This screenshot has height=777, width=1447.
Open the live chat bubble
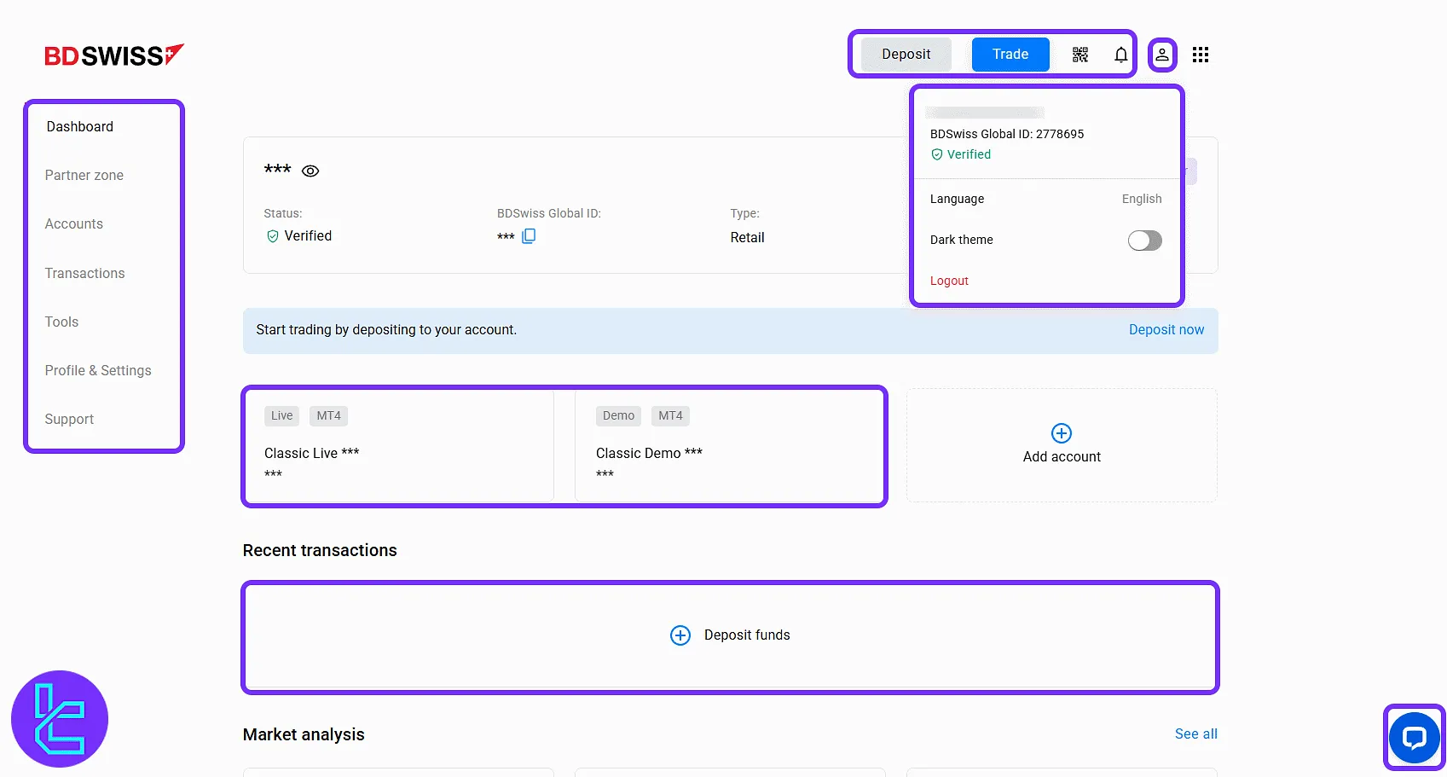click(1415, 737)
